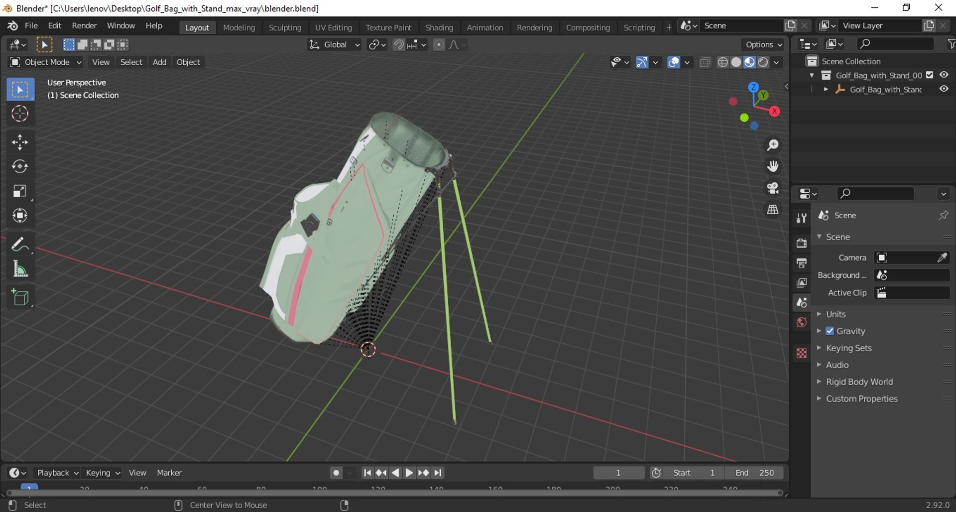This screenshot has width=956, height=512.
Task: Open the Render menu
Action: click(x=84, y=26)
